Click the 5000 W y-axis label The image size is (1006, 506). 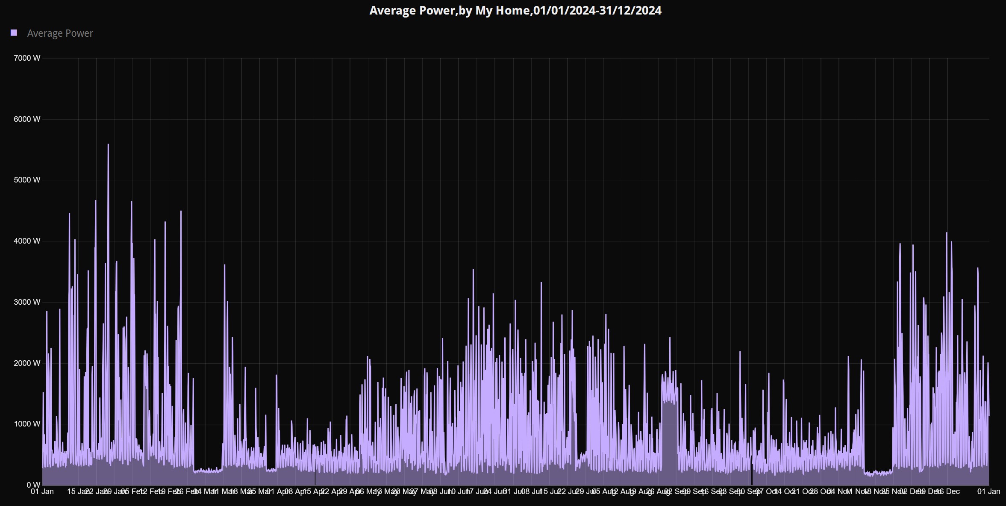pyautogui.click(x=27, y=180)
